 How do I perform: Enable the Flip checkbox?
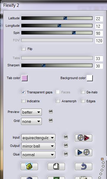tap(23, 49)
